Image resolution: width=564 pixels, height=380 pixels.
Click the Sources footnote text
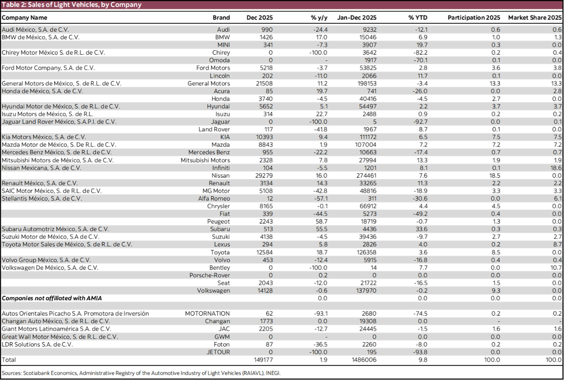click(141, 373)
